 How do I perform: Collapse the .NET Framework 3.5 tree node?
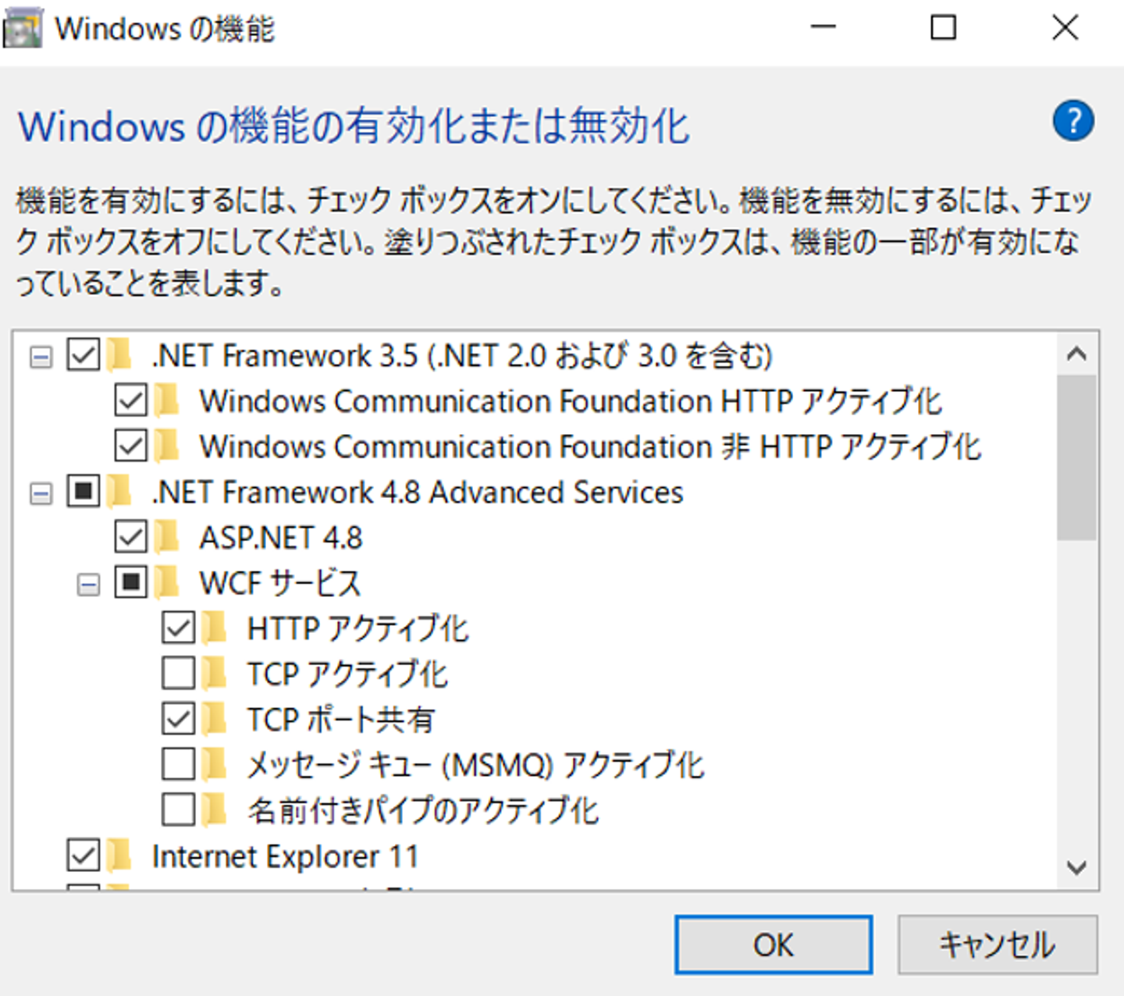point(41,357)
